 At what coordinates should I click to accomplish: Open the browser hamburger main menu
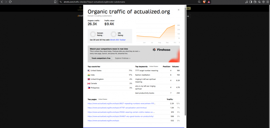point(268,2)
